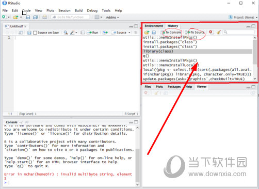Select history entry utils:::menuInstallLocal()
Viewport: 259px width, 189px height.
[198, 65]
